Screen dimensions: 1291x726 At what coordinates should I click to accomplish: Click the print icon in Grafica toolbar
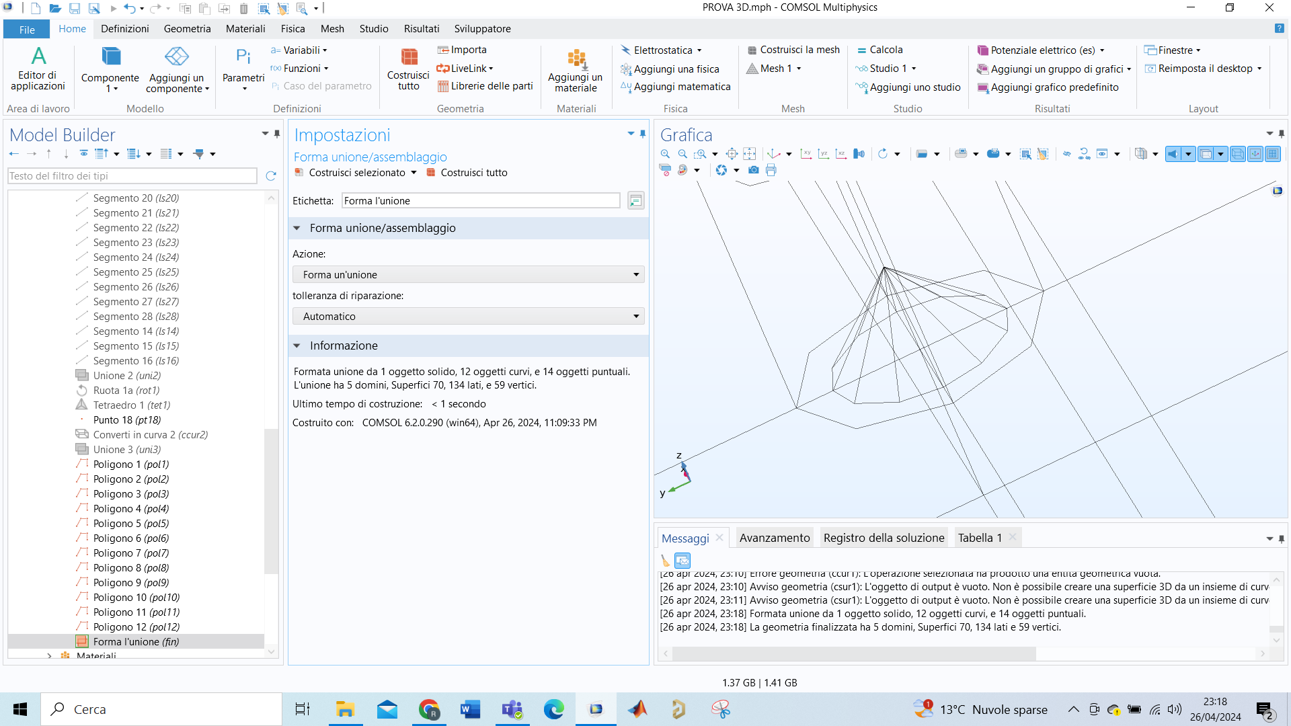coord(771,170)
